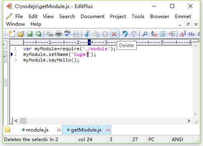Close the module.js tab
The height and width of the screenshot is (146, 203).
[x=59, y=130]
